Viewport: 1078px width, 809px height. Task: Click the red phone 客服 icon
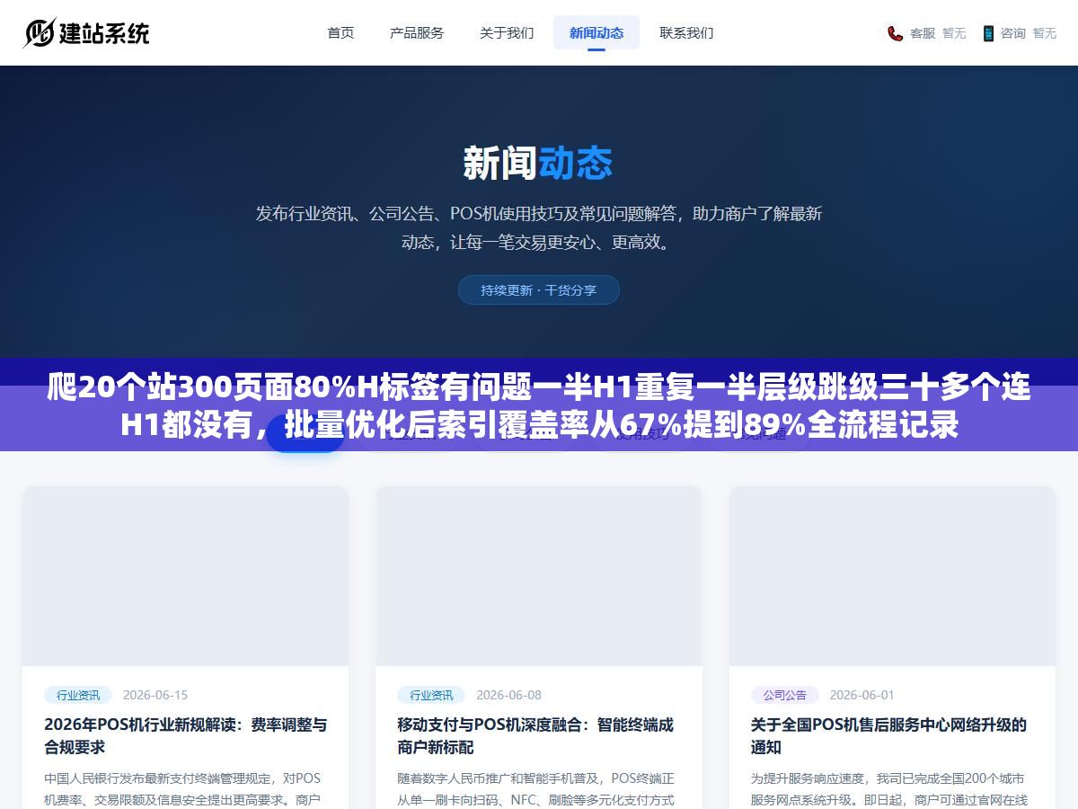pyautogui.click(x=896, y=33)
